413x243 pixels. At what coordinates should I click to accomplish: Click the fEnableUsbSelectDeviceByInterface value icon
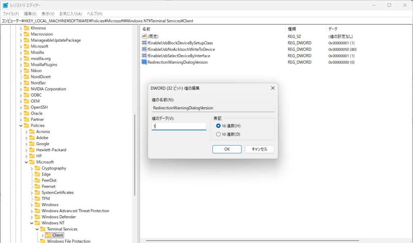point(144,56)
